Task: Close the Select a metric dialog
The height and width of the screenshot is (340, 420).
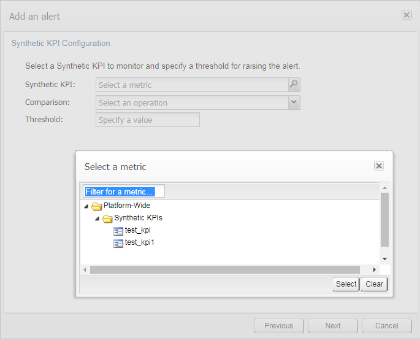Action: tap(379, 166)
